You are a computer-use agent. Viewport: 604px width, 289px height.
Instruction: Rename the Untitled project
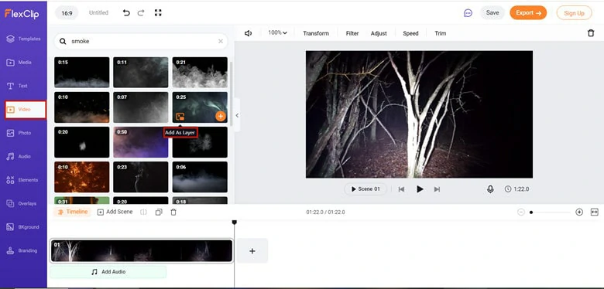98,12
